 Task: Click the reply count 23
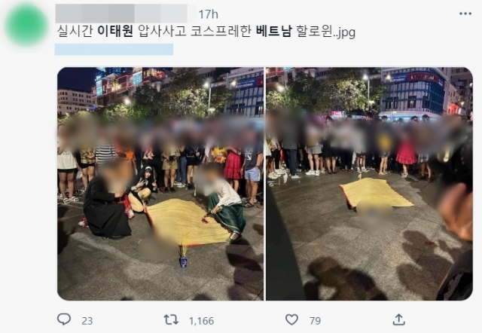click(87, 321)
